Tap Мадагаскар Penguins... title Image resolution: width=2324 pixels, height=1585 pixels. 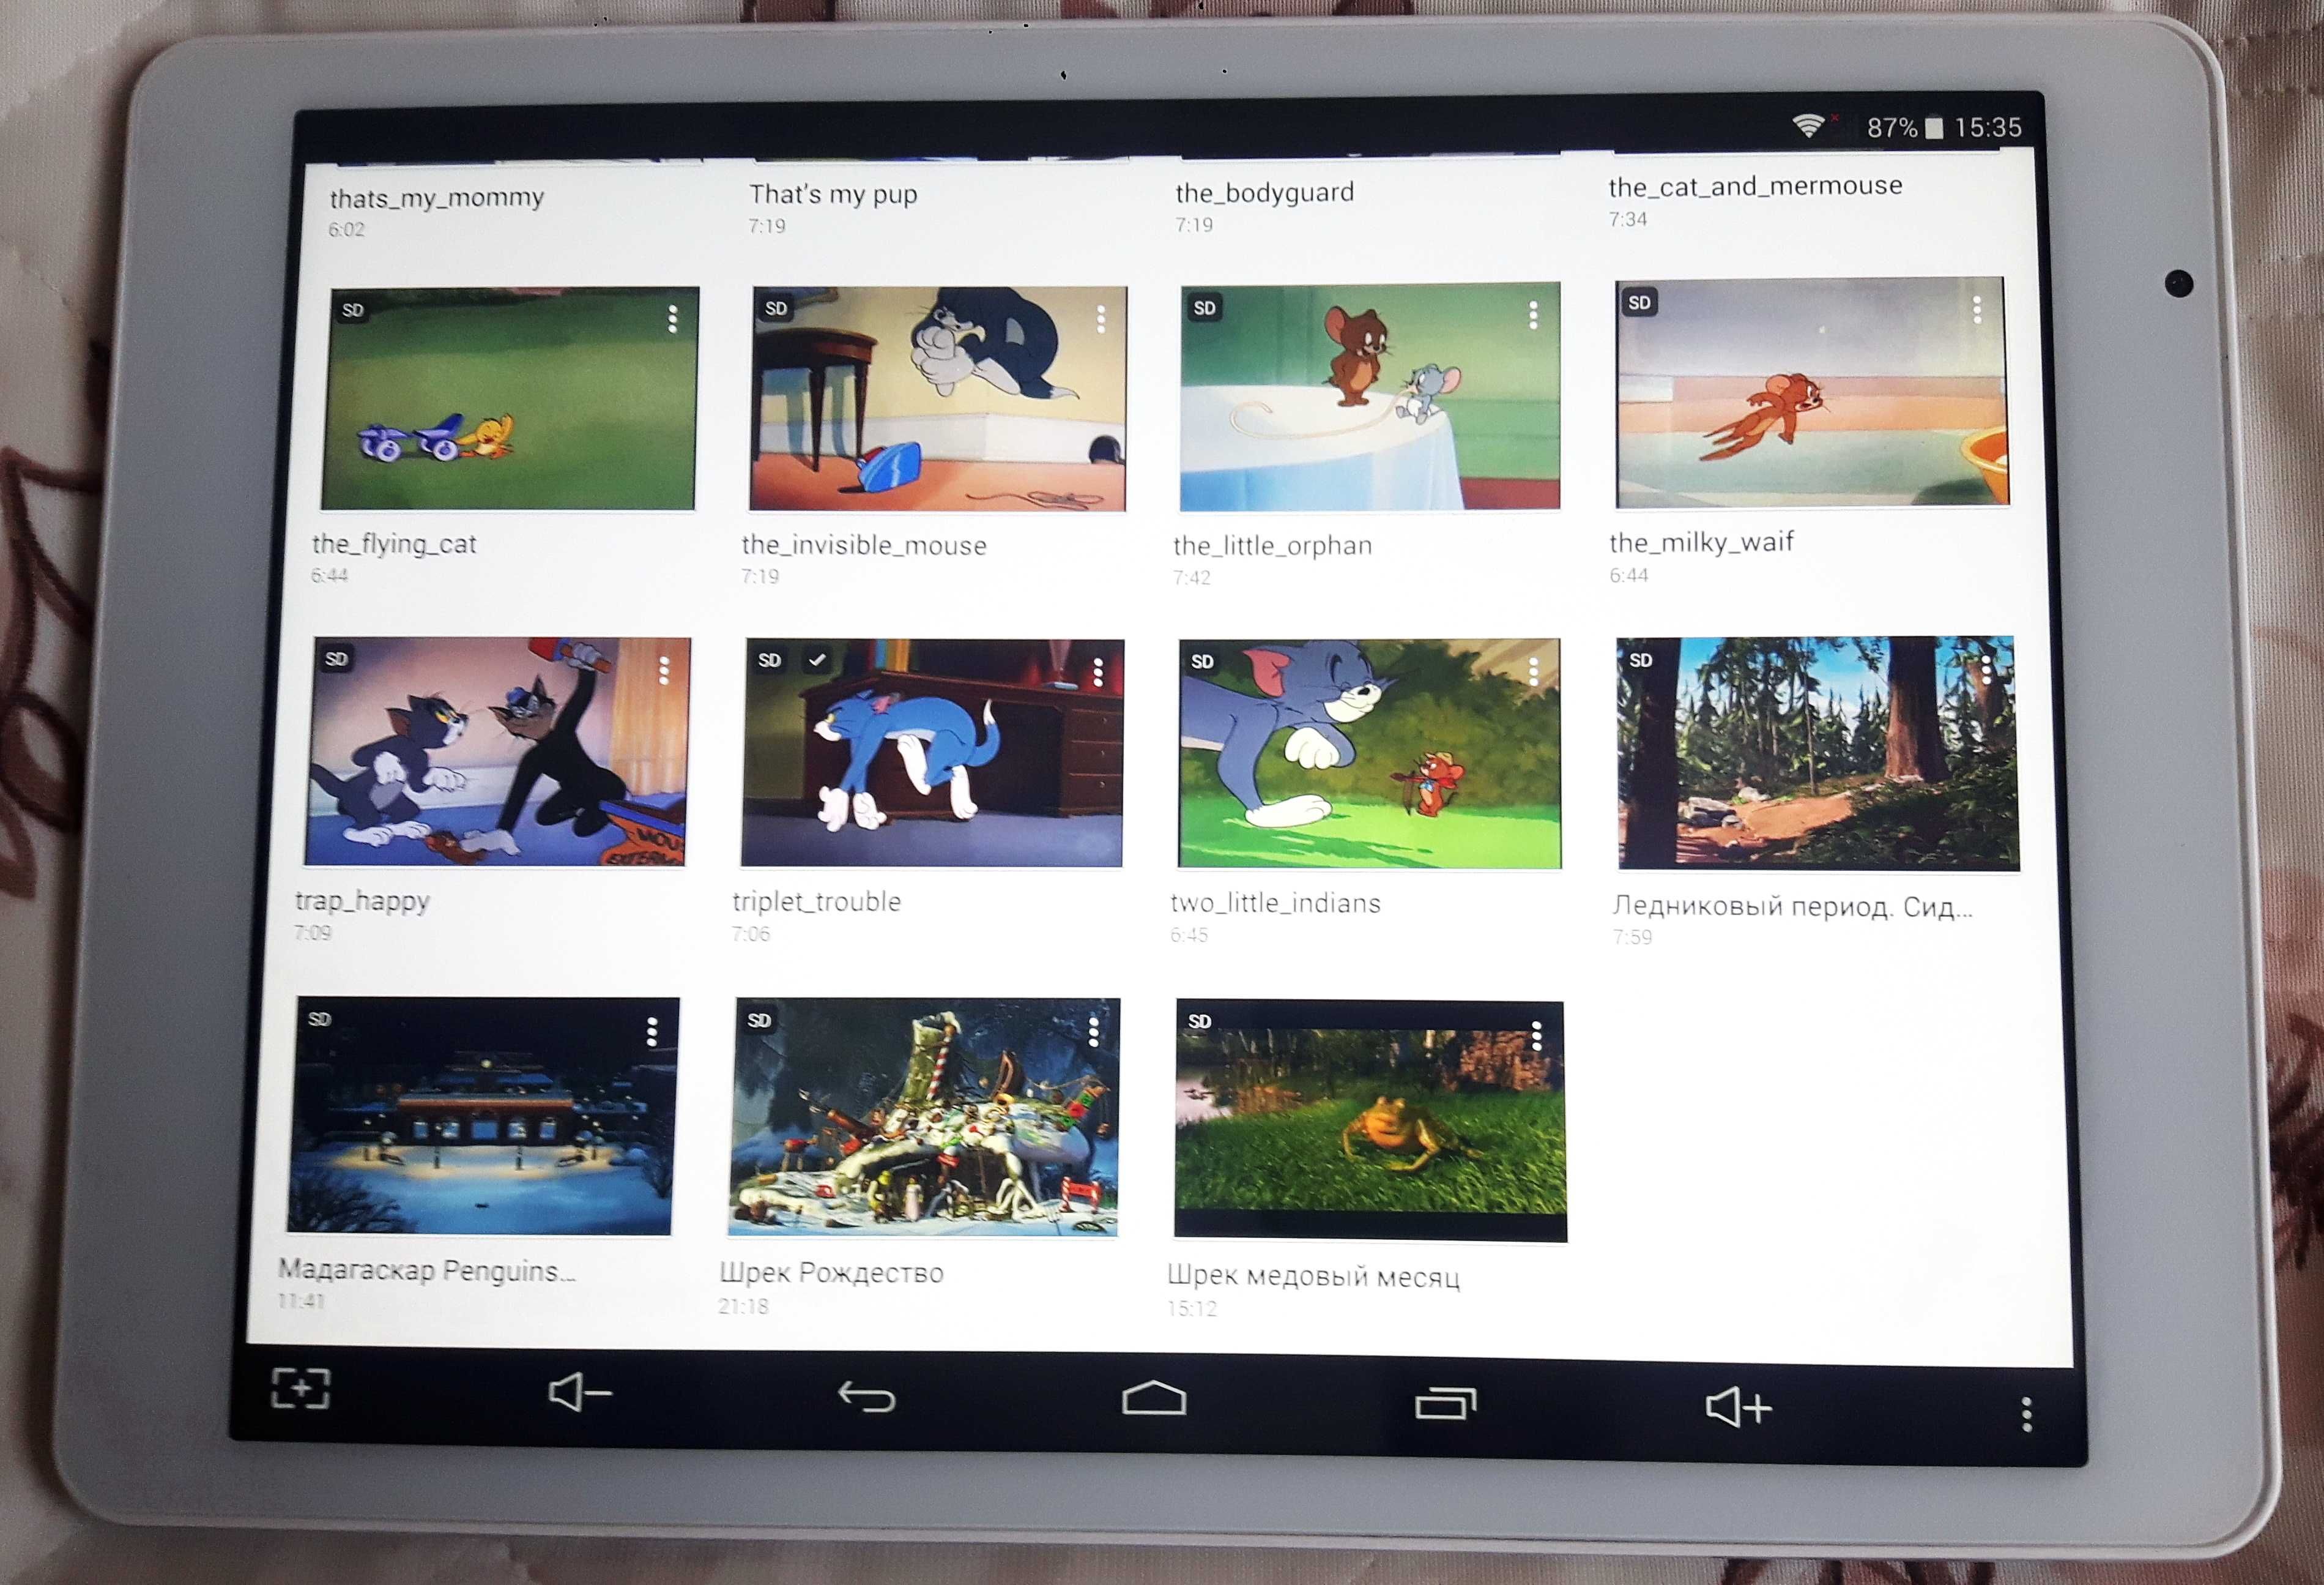427,1271
